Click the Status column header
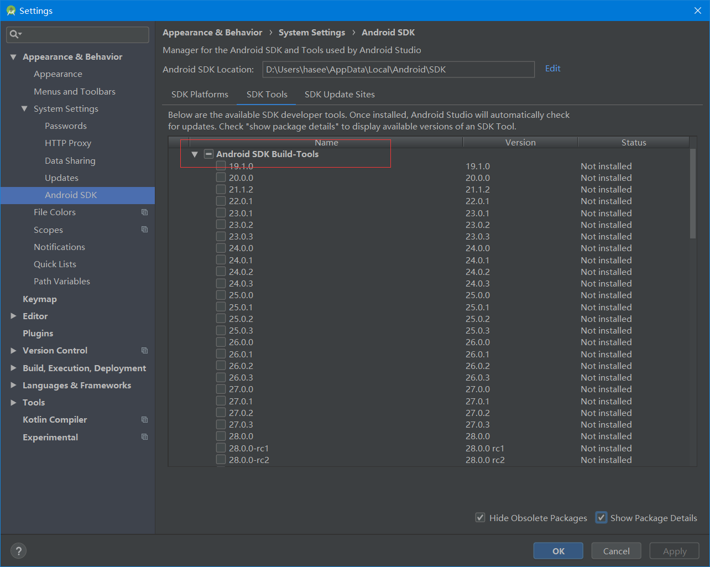The width and height of the screenshot is (710, 567). coord(634,143)
